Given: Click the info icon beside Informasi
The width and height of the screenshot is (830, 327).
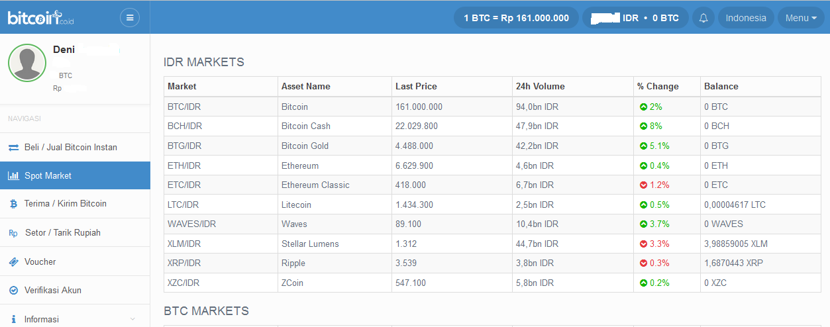Looking at the screenshot, I should click(x=13, y=319).
